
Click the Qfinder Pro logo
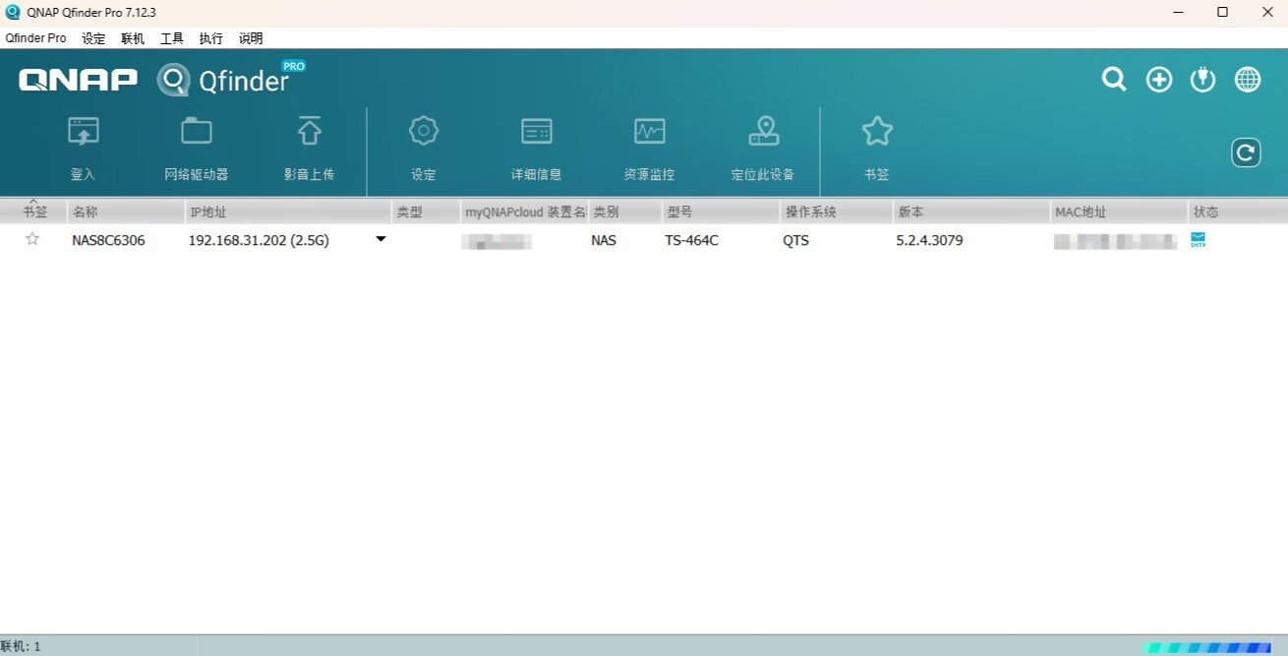(232, 80)
